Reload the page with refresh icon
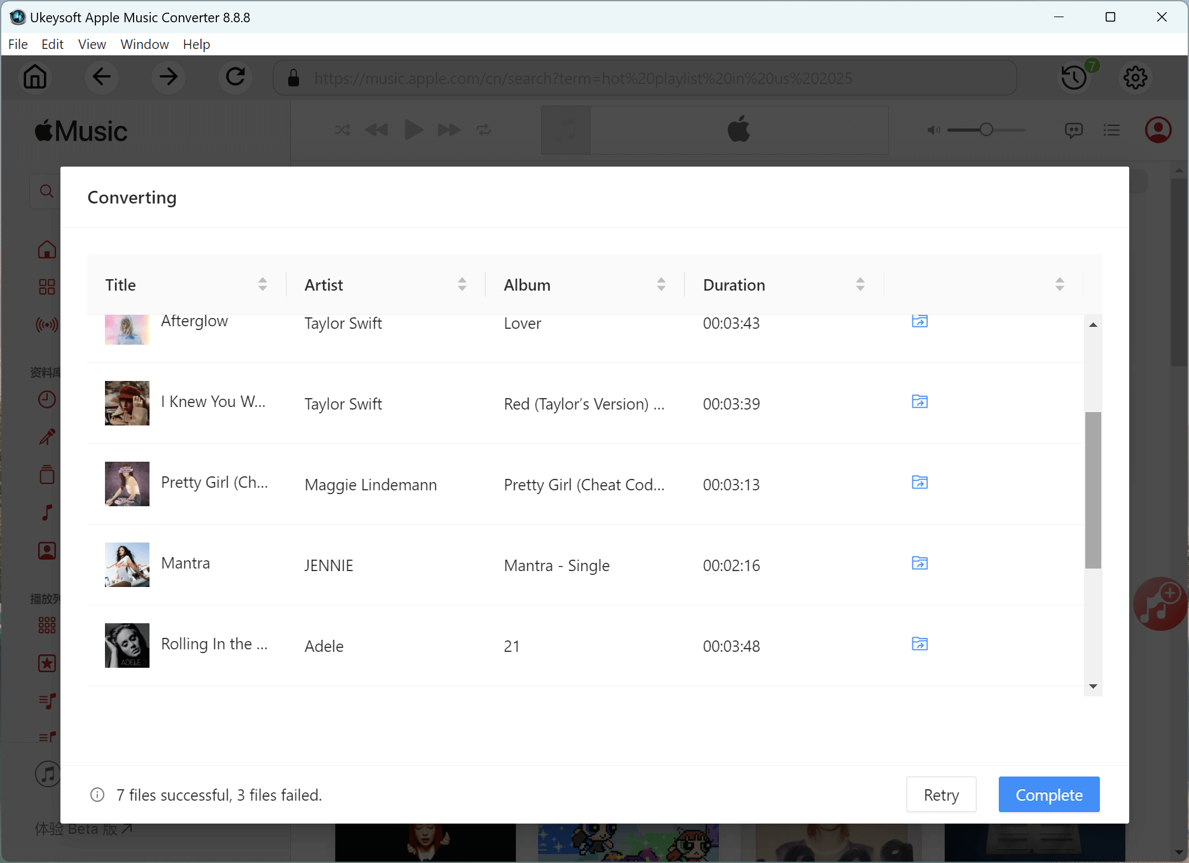 (x=235, y=78)
